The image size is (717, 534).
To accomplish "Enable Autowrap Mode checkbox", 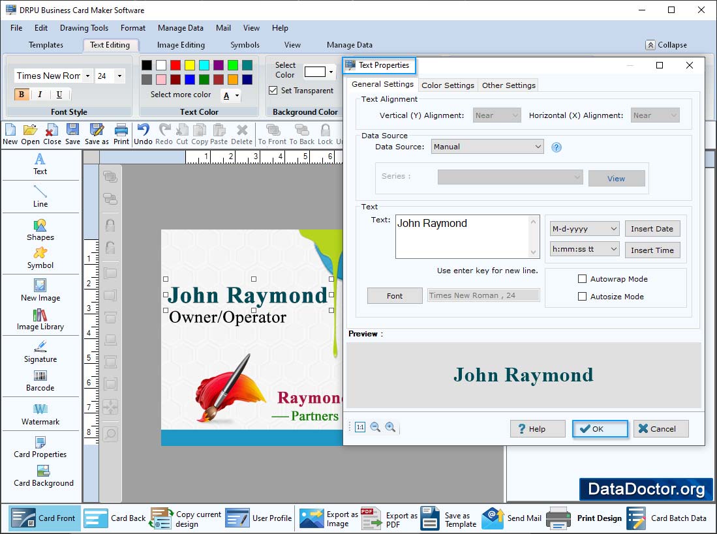I will tap(582, 279).
